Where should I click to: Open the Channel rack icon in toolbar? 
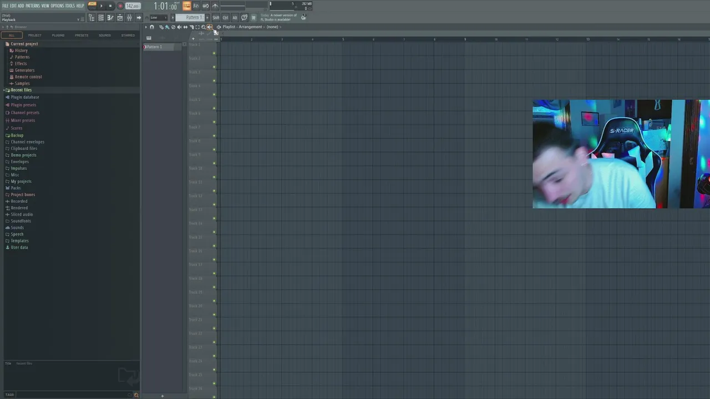tap(101, 18)
